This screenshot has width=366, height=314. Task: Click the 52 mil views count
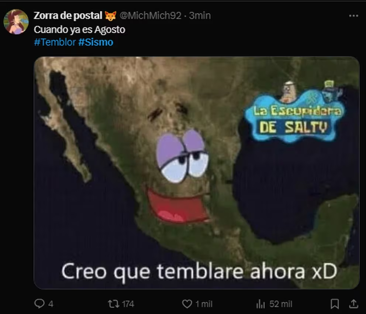coord(280,304)
